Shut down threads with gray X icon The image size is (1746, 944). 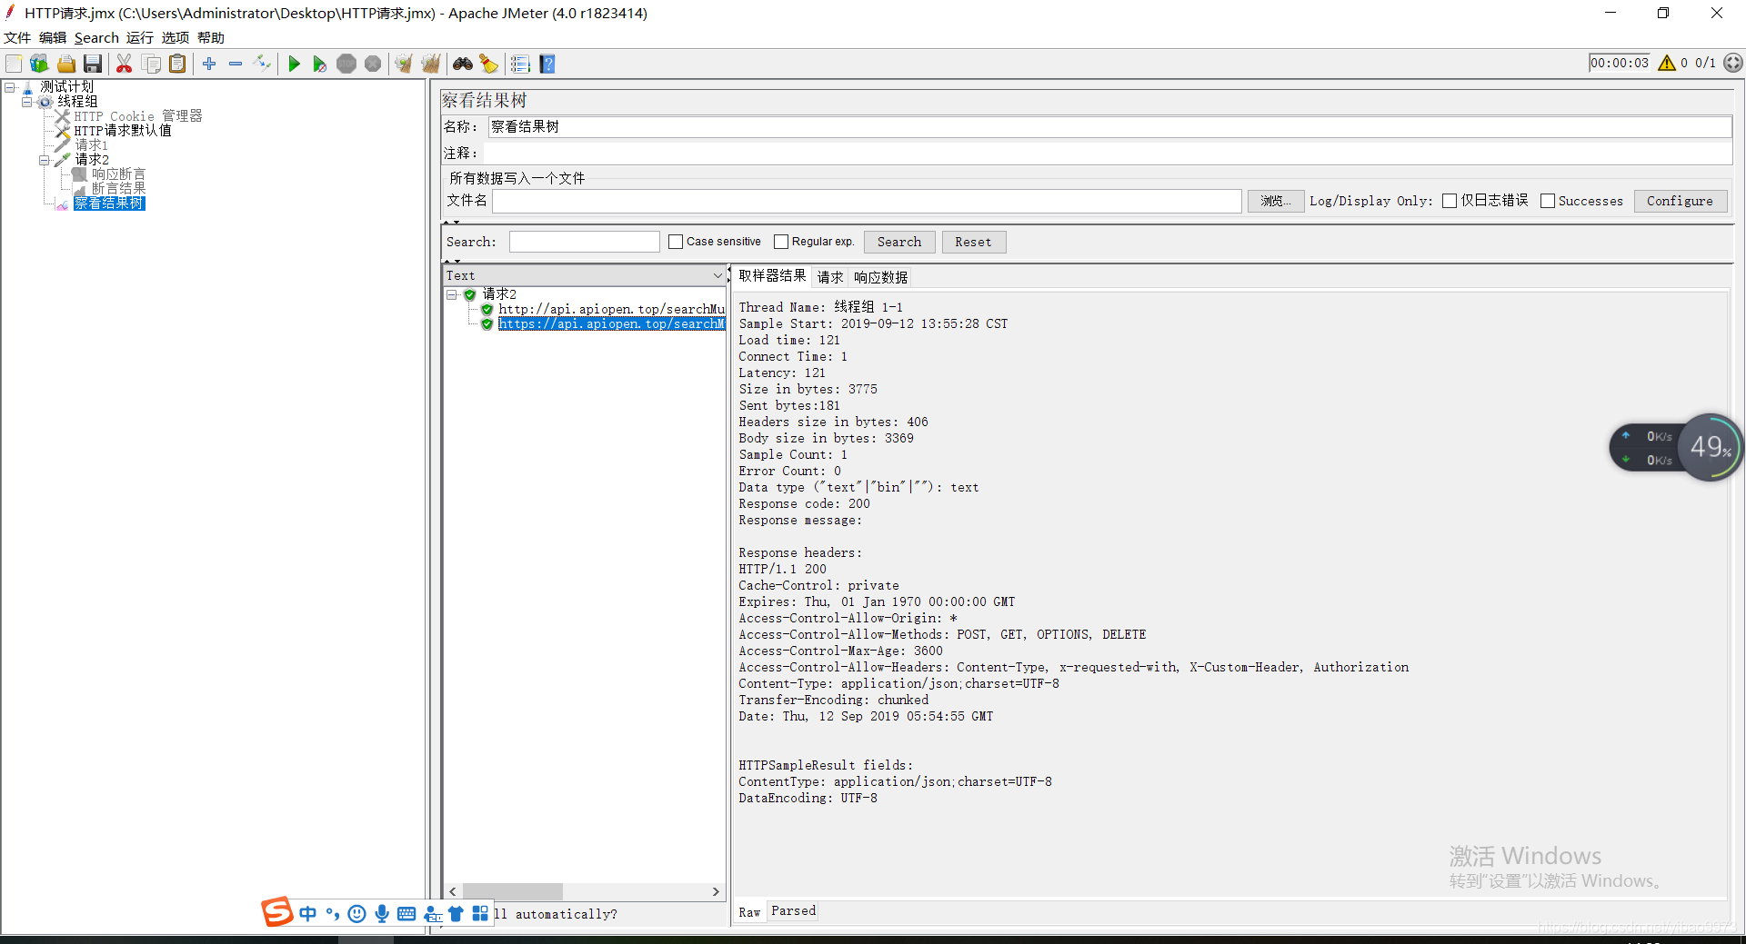click(373, 64)
